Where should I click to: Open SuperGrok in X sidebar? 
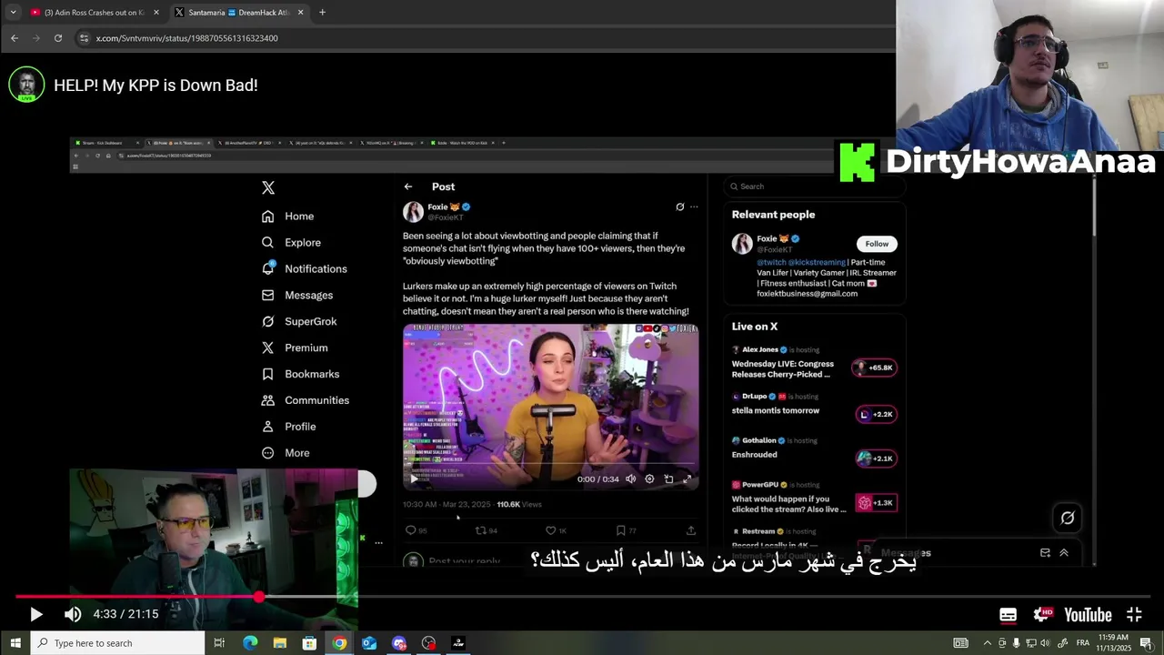pos(299,322)
